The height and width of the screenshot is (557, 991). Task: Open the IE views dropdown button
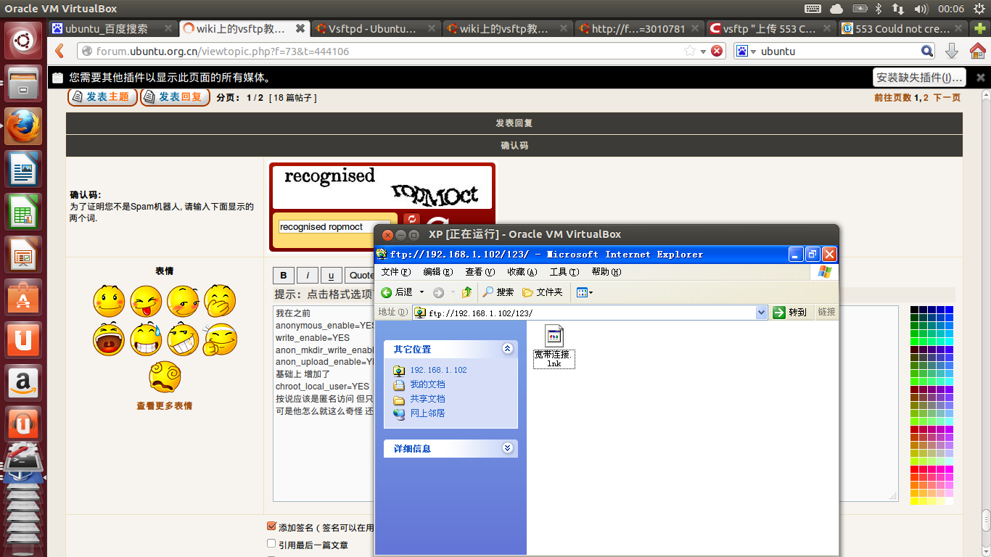point(585,292)
